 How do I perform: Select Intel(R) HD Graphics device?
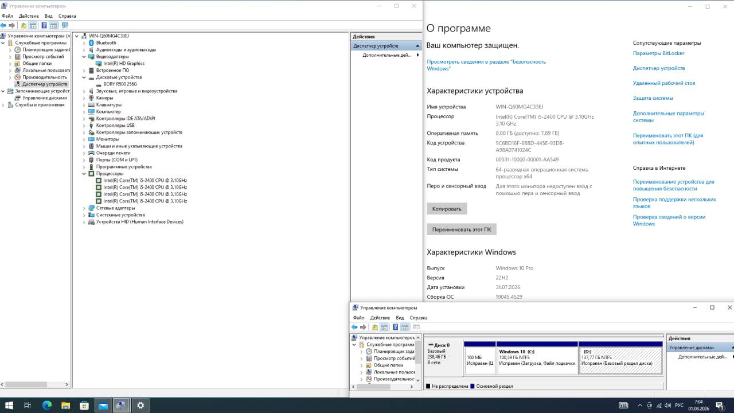tap(124, 64)
